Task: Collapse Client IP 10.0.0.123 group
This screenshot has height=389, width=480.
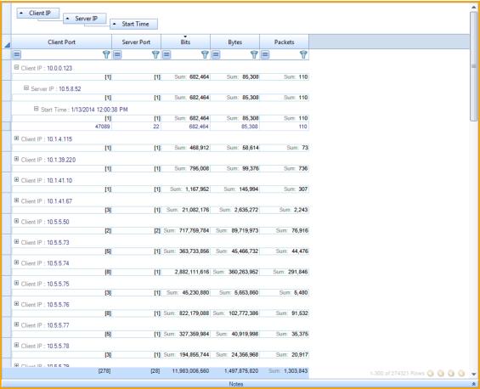Action: [16, 67]
